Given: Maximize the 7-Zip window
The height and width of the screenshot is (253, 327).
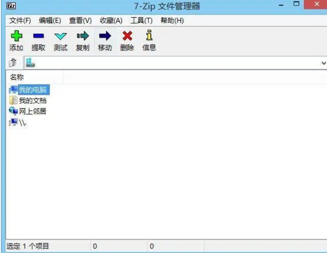Looking at the screenshot, I should [297, 4].
